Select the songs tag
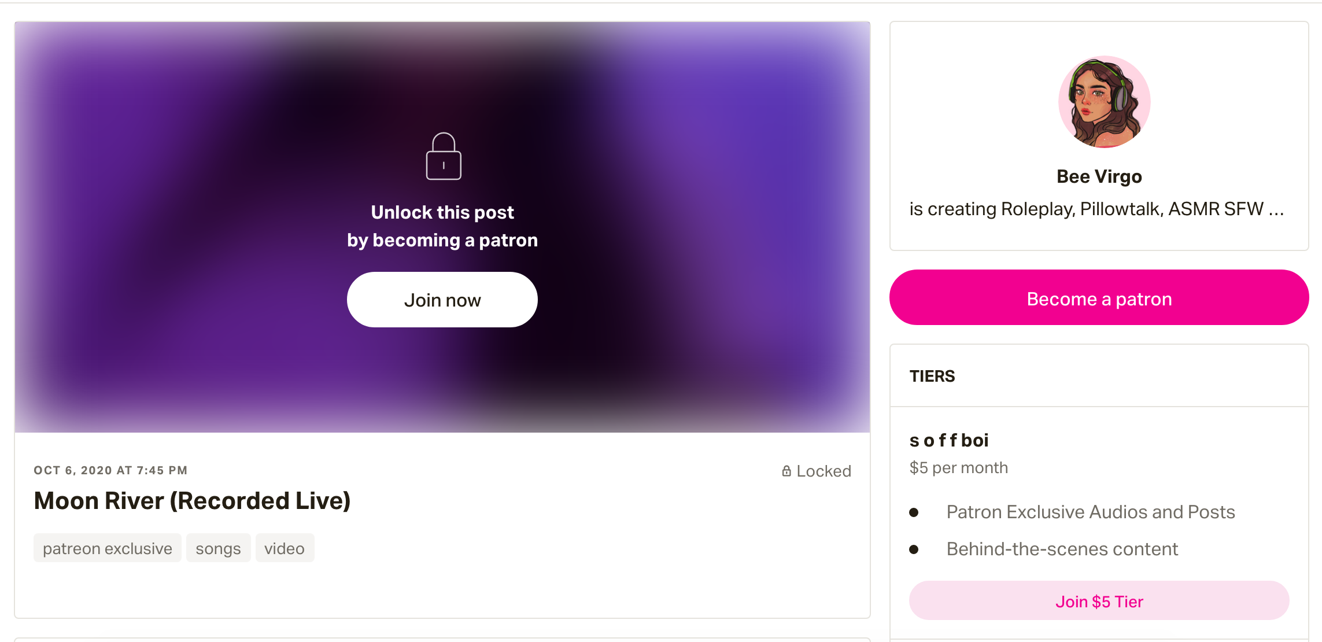Viewport: 1322px width, 642px height. click(218, 548)
